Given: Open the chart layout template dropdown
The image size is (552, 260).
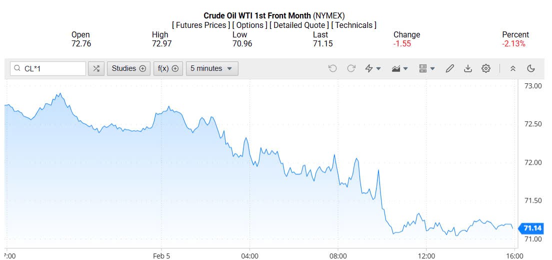Looking at the screenshot, I should [x=426, y=68].
